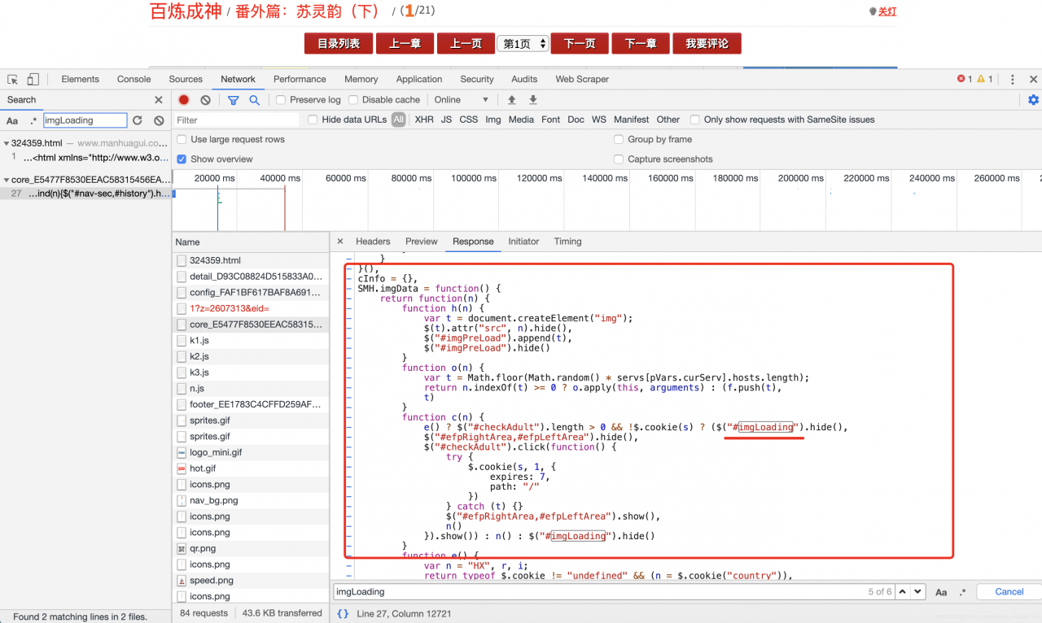Go to next find match arrow
1042x623 pixels.
[917, 591]
